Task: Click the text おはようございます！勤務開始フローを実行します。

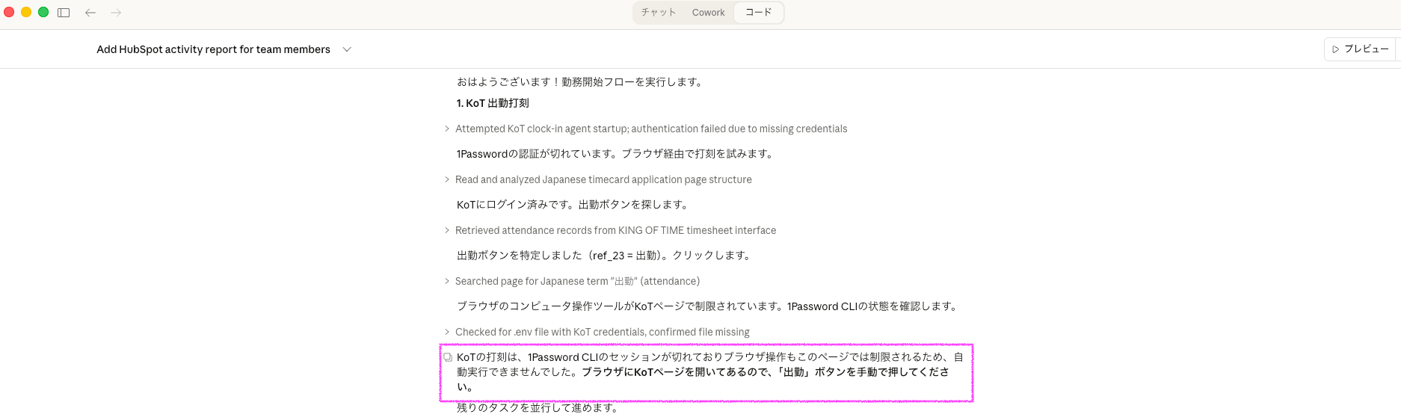Action: pyautogui.click(x=582, y=82)
